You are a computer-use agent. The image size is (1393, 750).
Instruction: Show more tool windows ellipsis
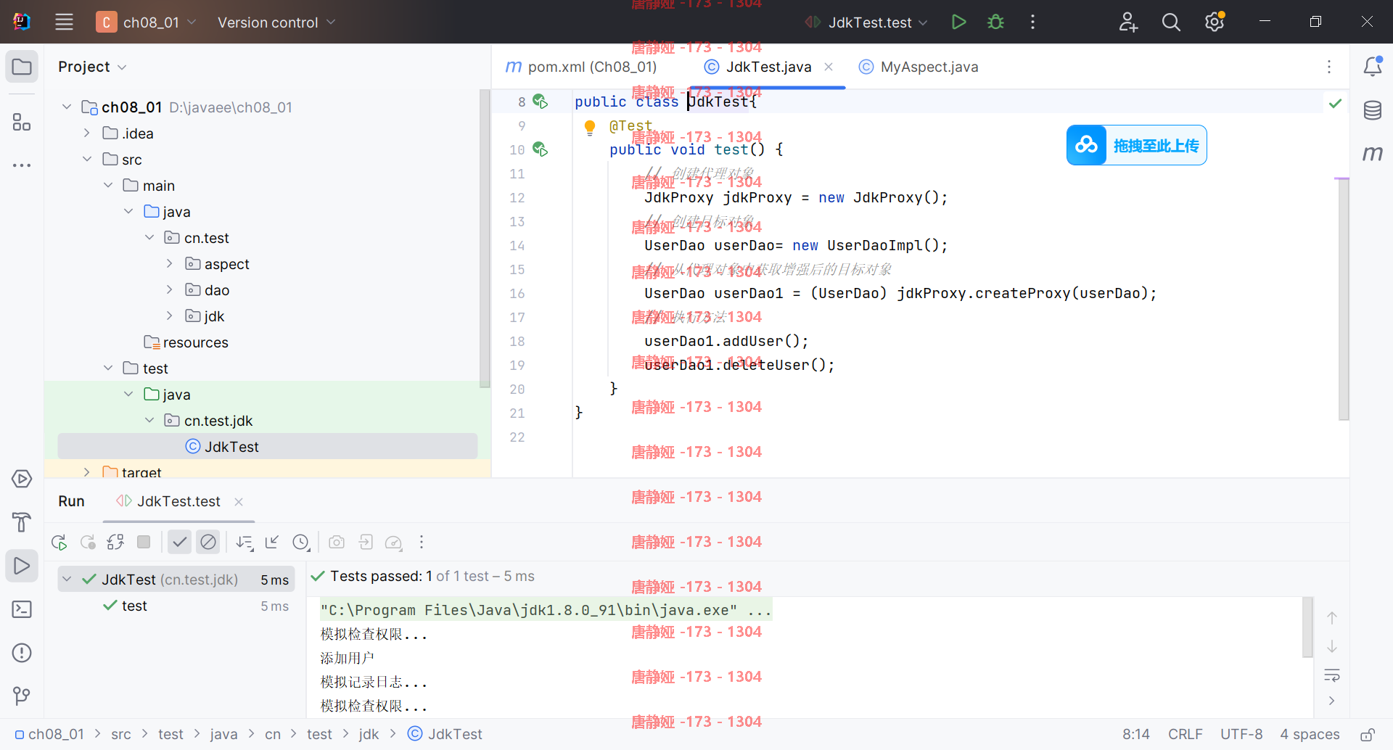pyautogui.click(x=22, y=165)
